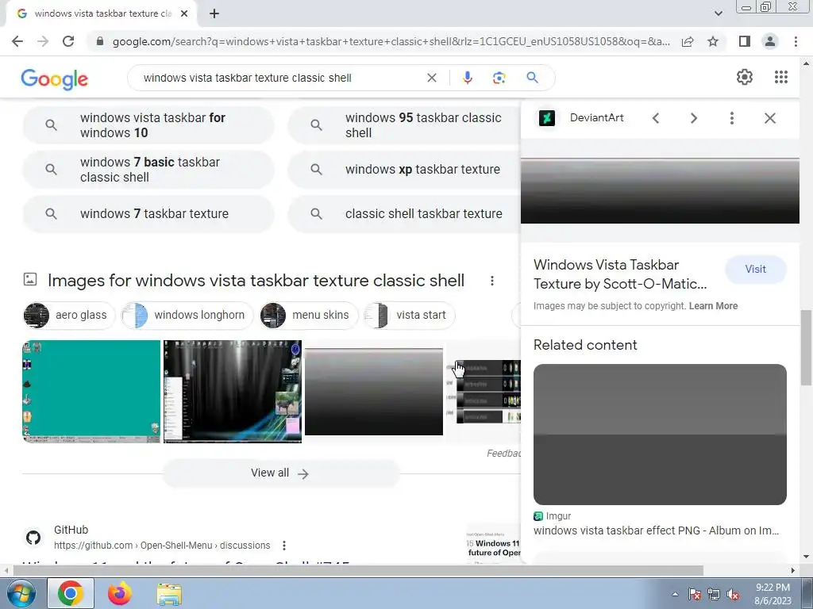Open the muted volume tray icon
The image size is (813, 609).
click(x=733, y=595)
